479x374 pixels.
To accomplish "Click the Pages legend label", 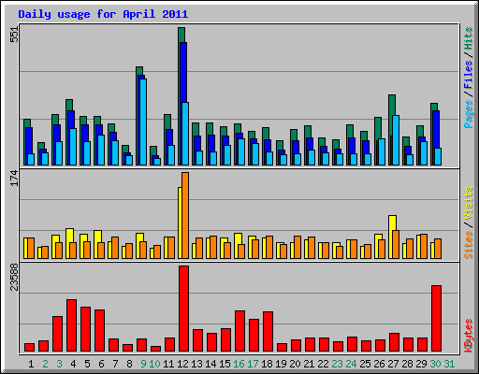I will tap(469, 114).
